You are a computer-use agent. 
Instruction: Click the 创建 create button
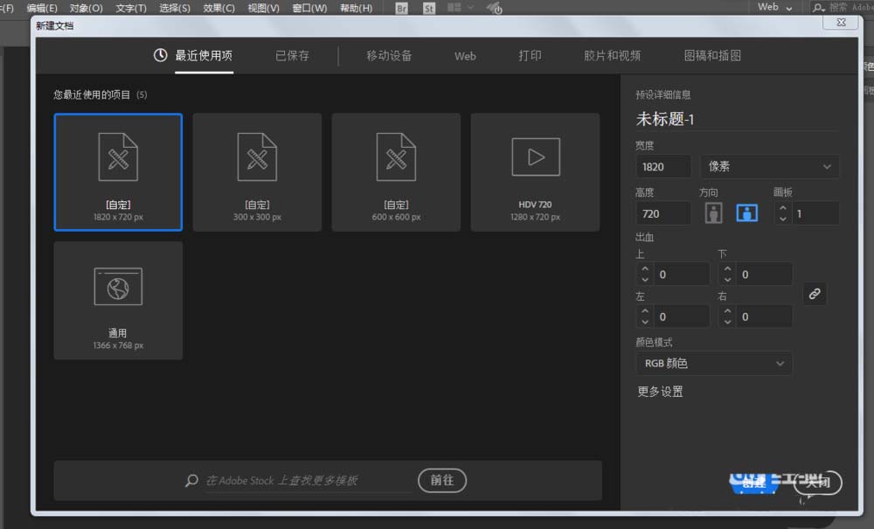(x=754, y=483)
